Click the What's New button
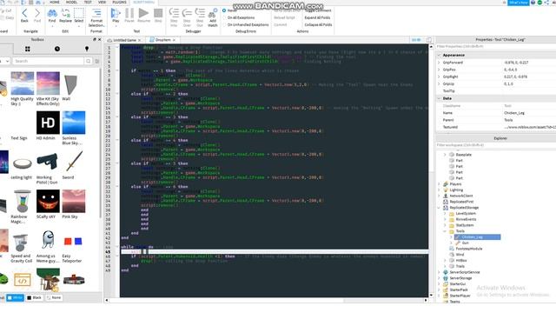The width and height of the screenshot is (556, 313). pyautogui.click(x=518, y=3)
